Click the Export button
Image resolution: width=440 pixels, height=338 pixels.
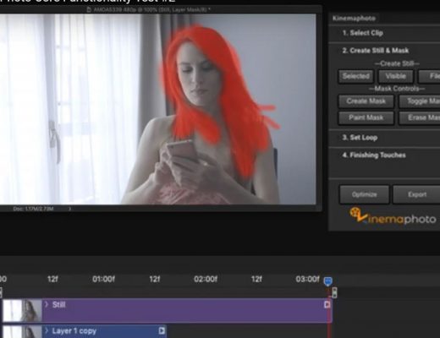point(416,194)
